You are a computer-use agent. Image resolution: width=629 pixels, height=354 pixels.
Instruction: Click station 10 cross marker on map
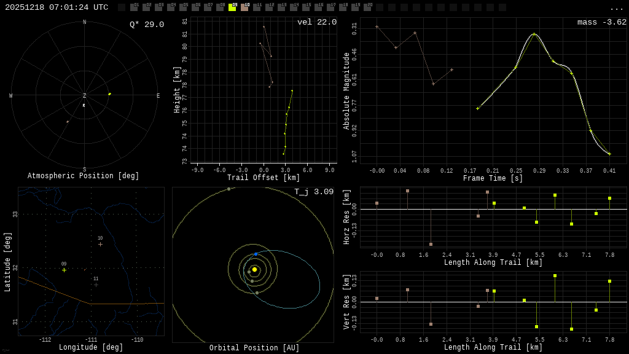(x=100, y=244)
